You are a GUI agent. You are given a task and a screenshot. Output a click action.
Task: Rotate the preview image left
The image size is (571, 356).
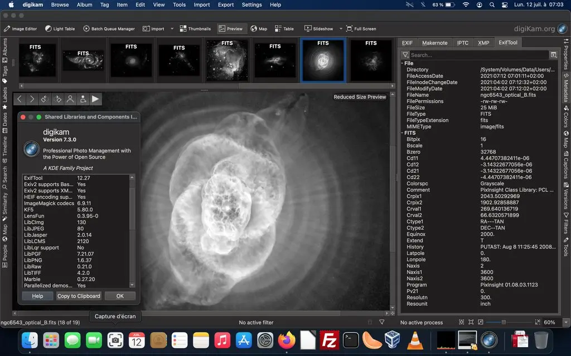(45, 99)
